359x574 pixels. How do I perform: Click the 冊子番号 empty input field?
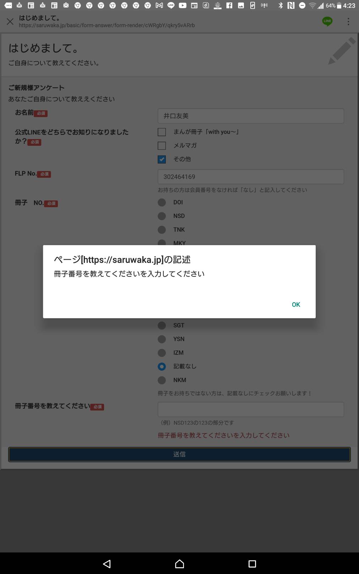[251, 409]
